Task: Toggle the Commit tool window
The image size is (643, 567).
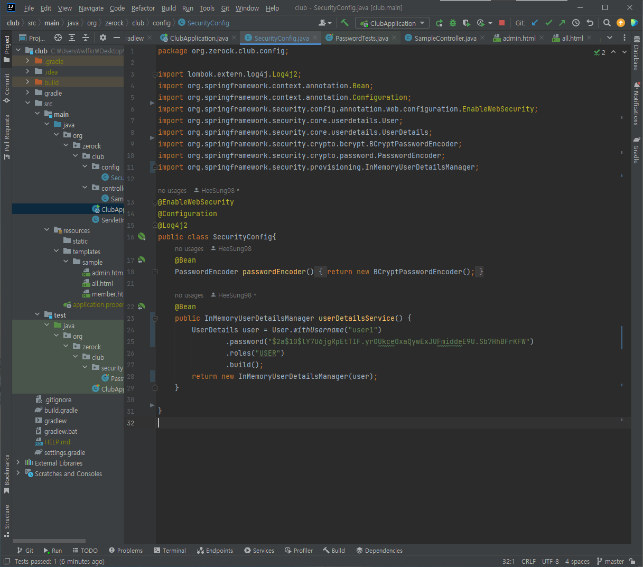Action: point(7,88)
